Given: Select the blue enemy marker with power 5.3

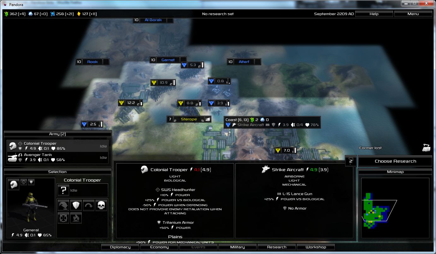Looking at the screenshot, I should (192, 65).
